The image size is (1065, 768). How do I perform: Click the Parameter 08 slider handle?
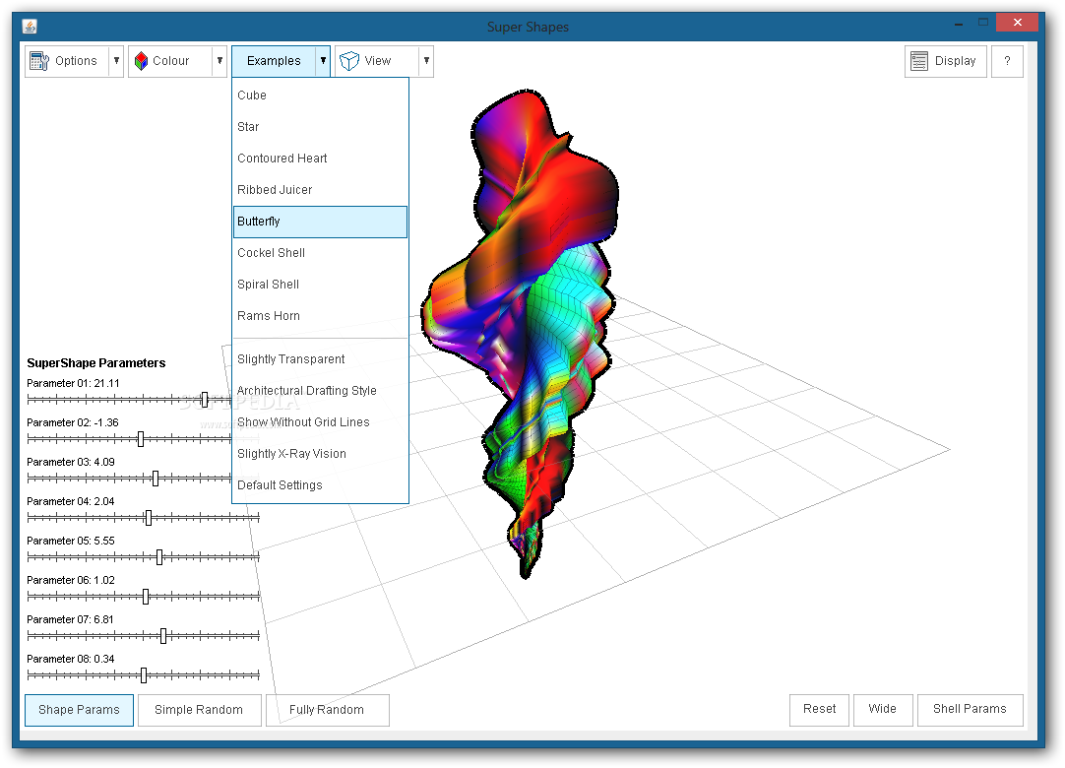[144, 675]
